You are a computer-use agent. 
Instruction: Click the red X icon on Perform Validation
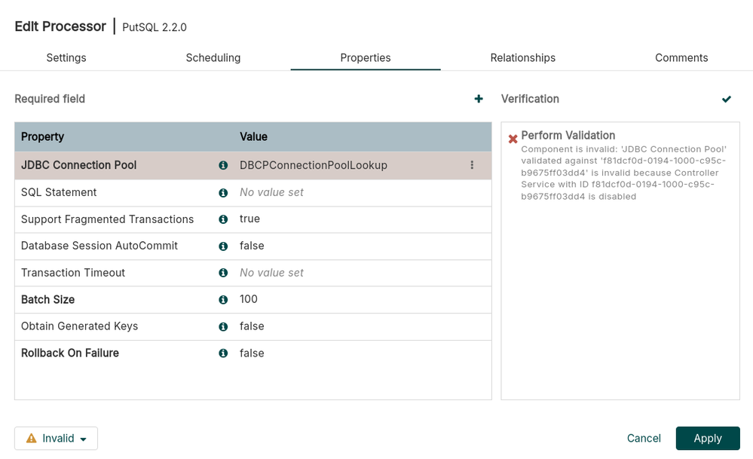tap(512, 139)
